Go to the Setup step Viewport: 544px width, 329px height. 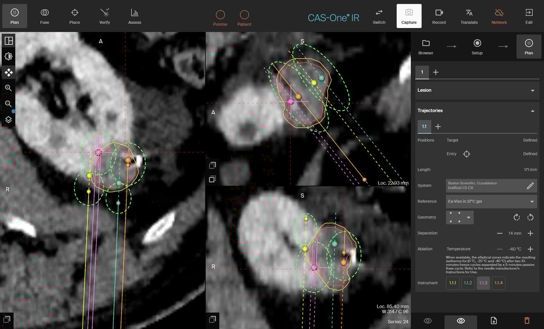(x=477, y=47)
